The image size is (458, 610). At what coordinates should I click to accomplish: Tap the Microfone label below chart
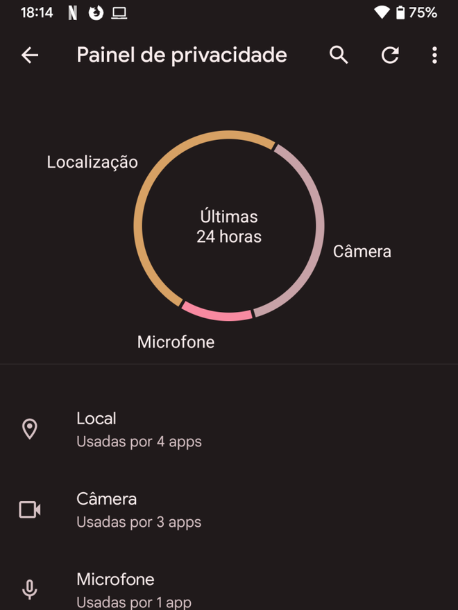click(x=176, y=342)
